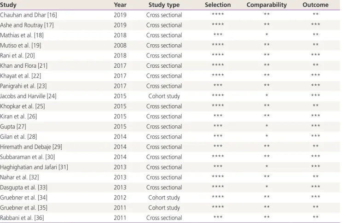Click year 2012 in Gruebner [34] row
Viewport: 342px width, 223px height.
tap(120, 198)
